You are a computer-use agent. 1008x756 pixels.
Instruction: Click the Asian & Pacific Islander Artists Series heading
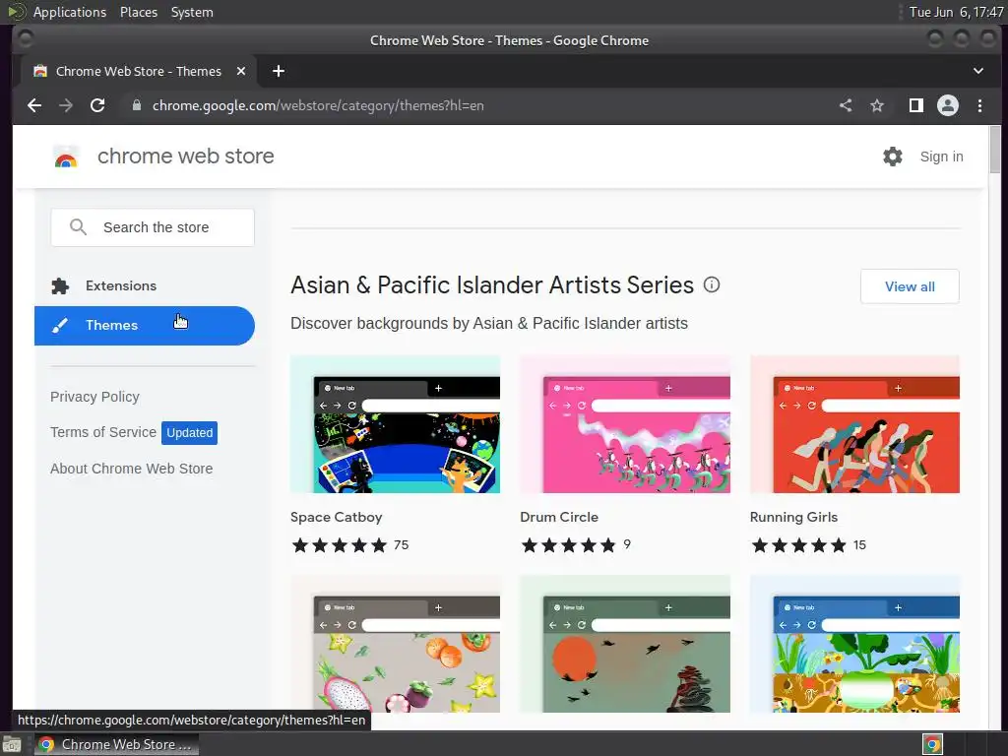click(492, 284)
